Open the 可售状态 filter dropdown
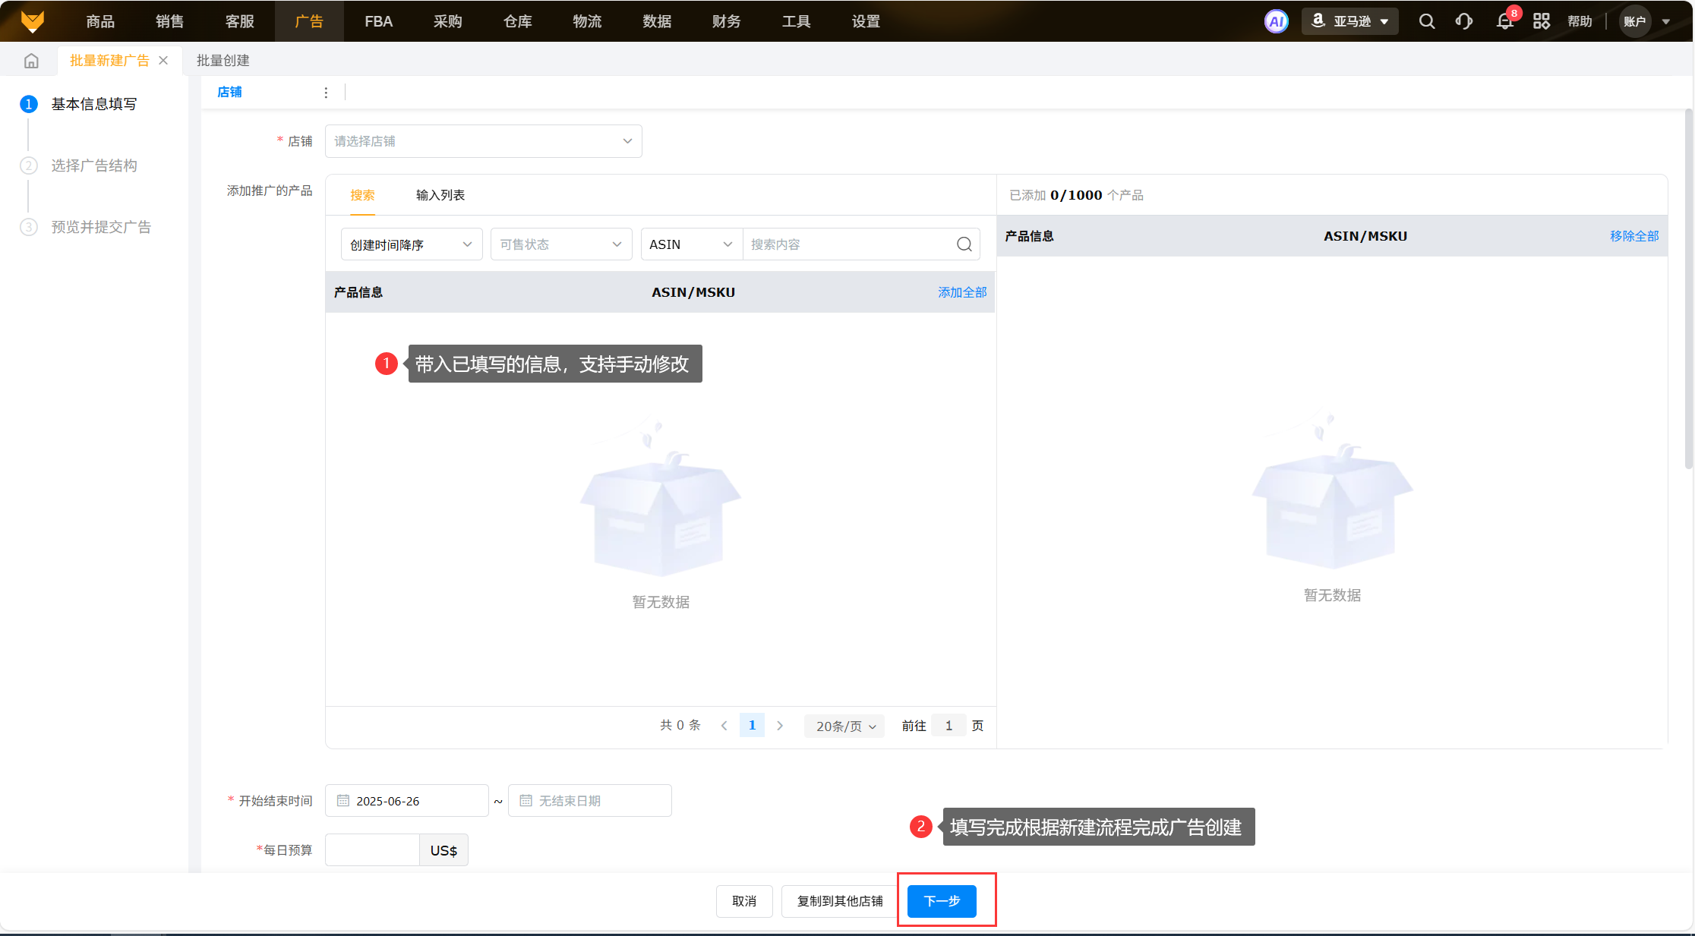This screenshot has height=936, width=1695. [560, 244]
